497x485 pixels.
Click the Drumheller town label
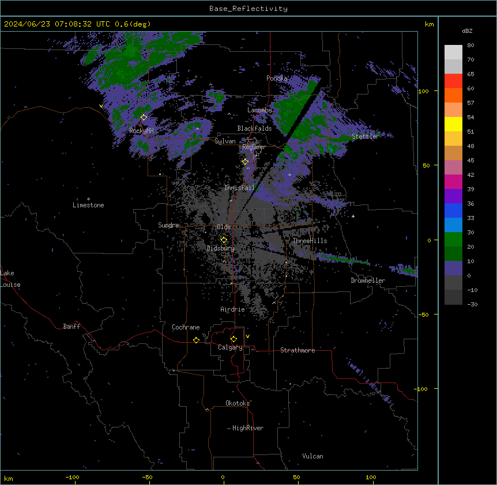coord(368,281)
